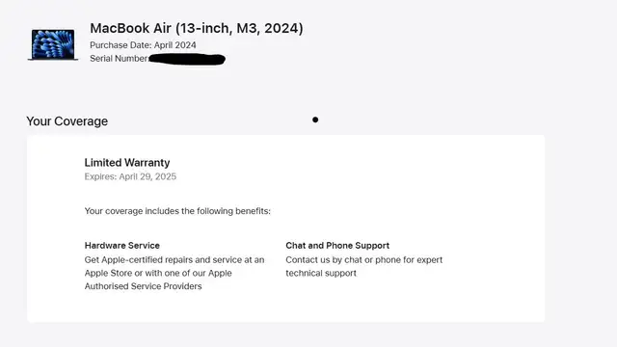617x347 pixels.
Task: Click the black dot beside Your Coverage
Action: click(315, 120)
